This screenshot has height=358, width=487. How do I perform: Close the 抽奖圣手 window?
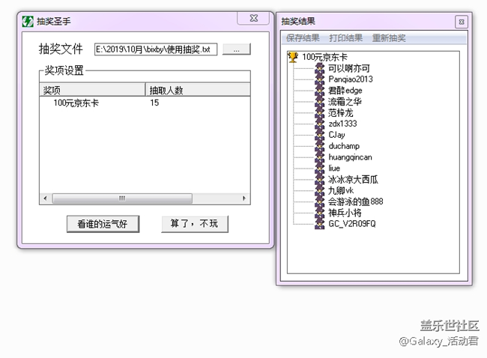(253, 18)
